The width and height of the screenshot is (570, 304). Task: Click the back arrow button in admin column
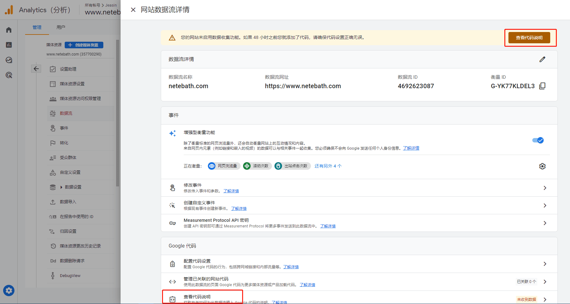tap(36, 69)
